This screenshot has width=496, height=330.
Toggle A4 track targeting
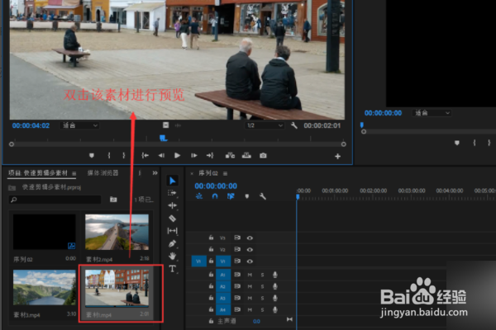[x=222, y=310]
